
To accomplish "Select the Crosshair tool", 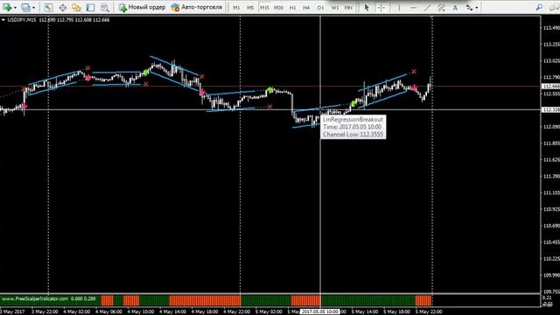I will click(381, 8).
